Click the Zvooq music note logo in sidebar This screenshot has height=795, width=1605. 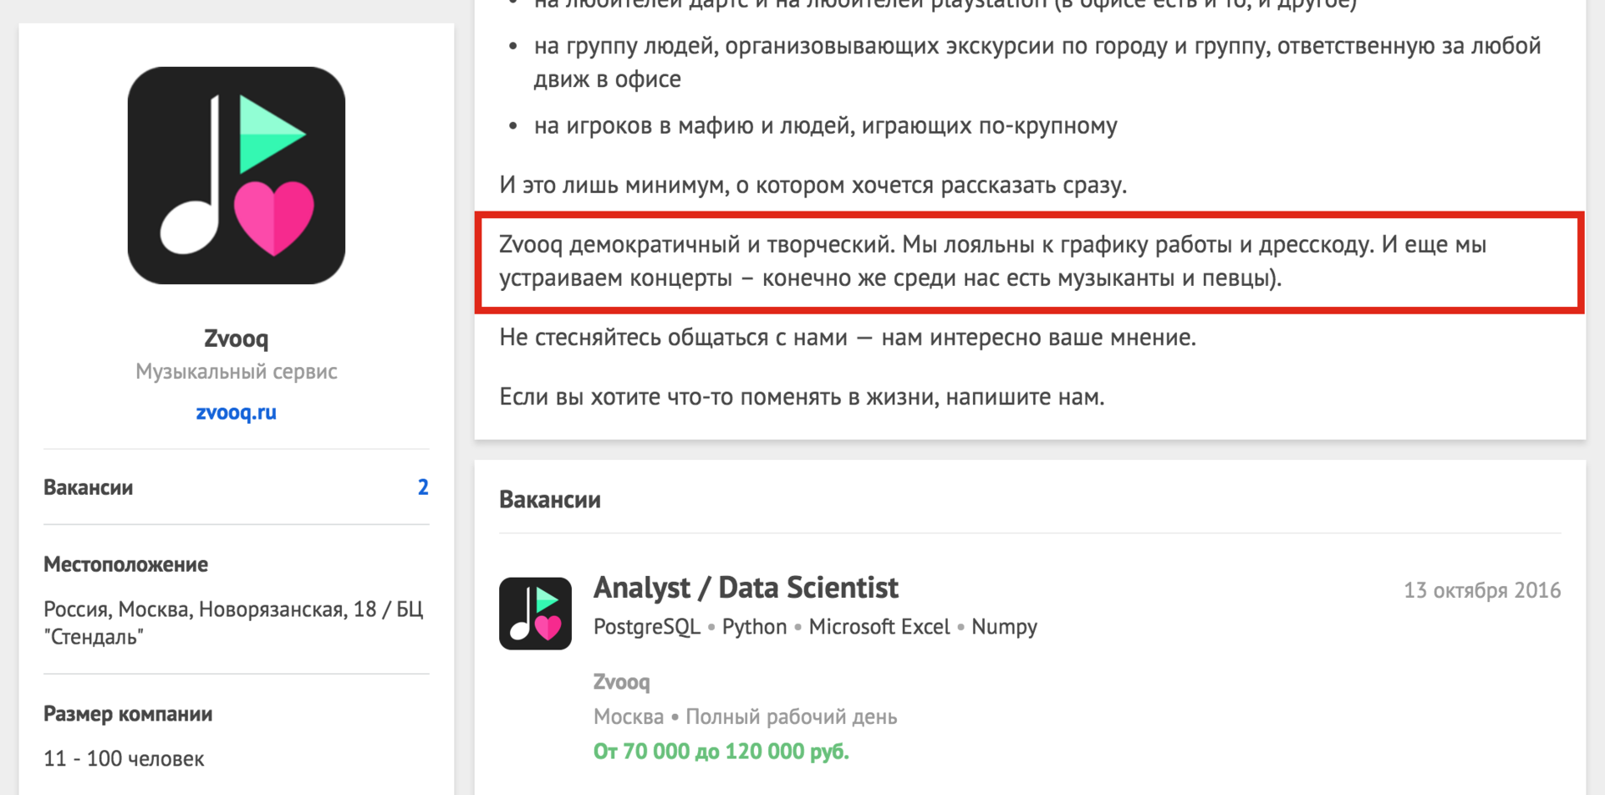pos(235,174)
